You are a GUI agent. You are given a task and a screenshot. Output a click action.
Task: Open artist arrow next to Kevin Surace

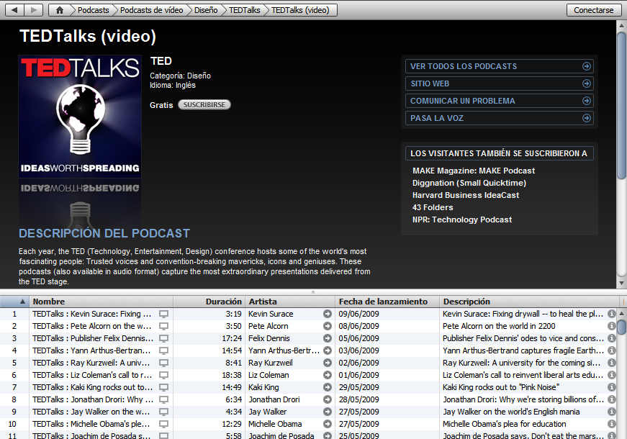coord(328,314)
